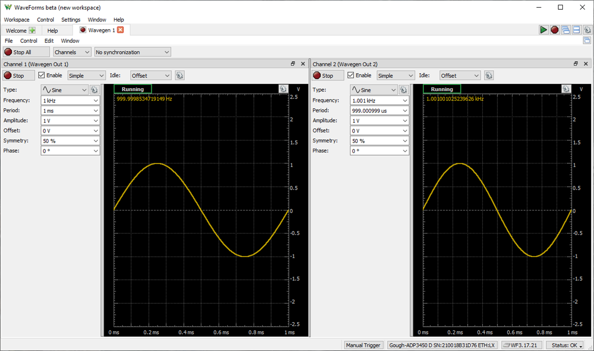
Task: Open Channel 2 Period 999.000999 us dropdown
Action: point(379,111)
